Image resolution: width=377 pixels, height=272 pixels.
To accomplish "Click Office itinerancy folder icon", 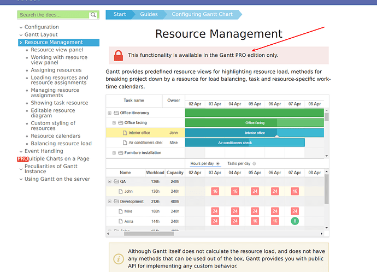I will pyautogui.click(x=116, y=113).
